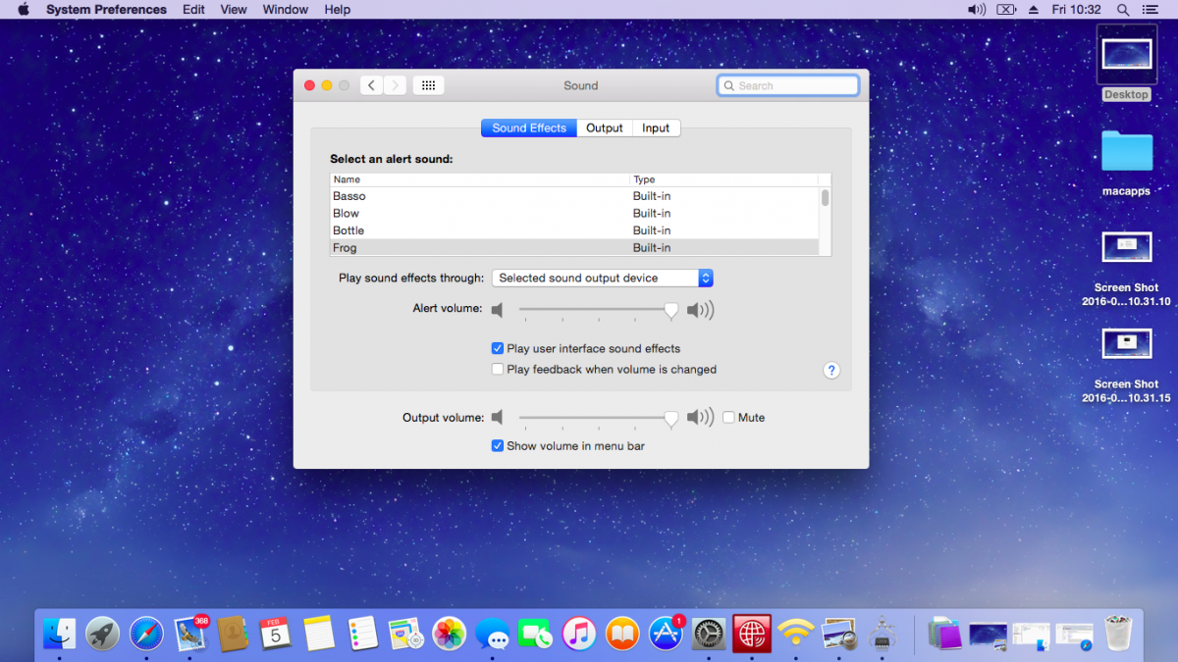This screenshot has height=662, width=1178.
Task: Launch iTunes from the Dock
Action: click(579, 634)
